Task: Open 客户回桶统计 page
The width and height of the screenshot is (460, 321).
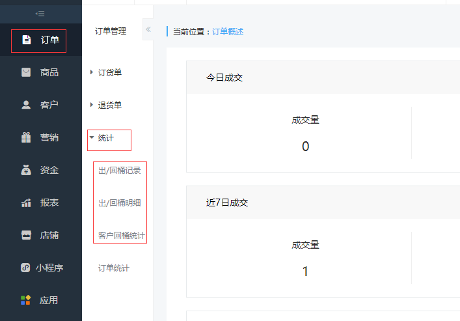Action: tap(121, 236)
